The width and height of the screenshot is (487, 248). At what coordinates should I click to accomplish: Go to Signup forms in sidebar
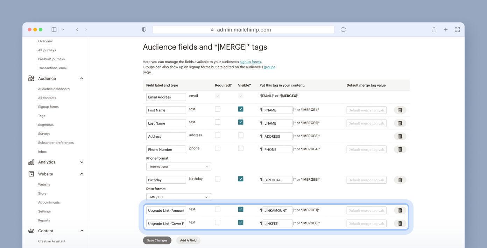coord(48,107)
